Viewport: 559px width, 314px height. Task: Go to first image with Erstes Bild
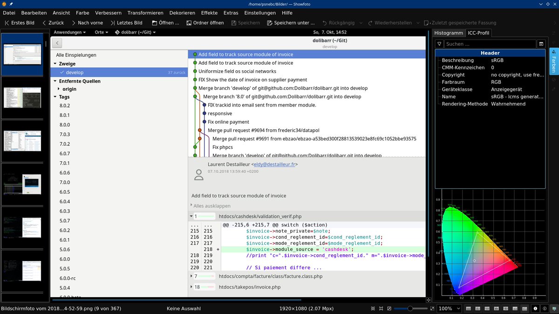[x=19, y=22]
